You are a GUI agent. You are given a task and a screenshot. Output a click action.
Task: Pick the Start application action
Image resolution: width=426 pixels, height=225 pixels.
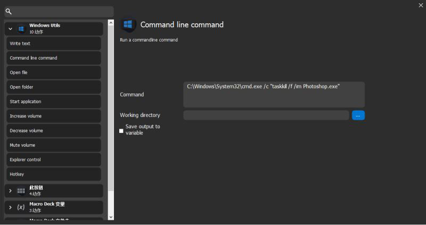pyautogui.click(x=53, y=102)
